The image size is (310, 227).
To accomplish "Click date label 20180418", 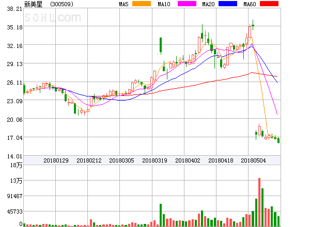I will 221,160.
